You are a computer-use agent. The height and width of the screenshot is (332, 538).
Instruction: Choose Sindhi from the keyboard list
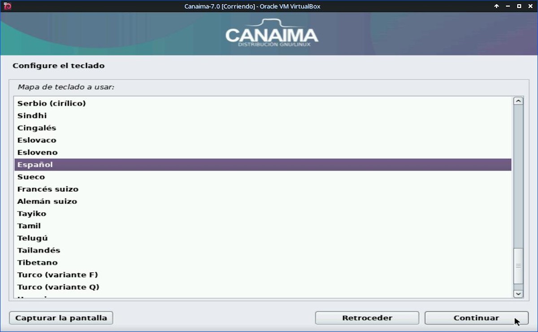point(32,116)
